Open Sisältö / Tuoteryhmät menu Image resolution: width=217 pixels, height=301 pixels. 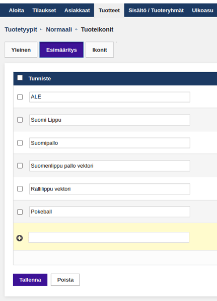[x=156, y=10]
